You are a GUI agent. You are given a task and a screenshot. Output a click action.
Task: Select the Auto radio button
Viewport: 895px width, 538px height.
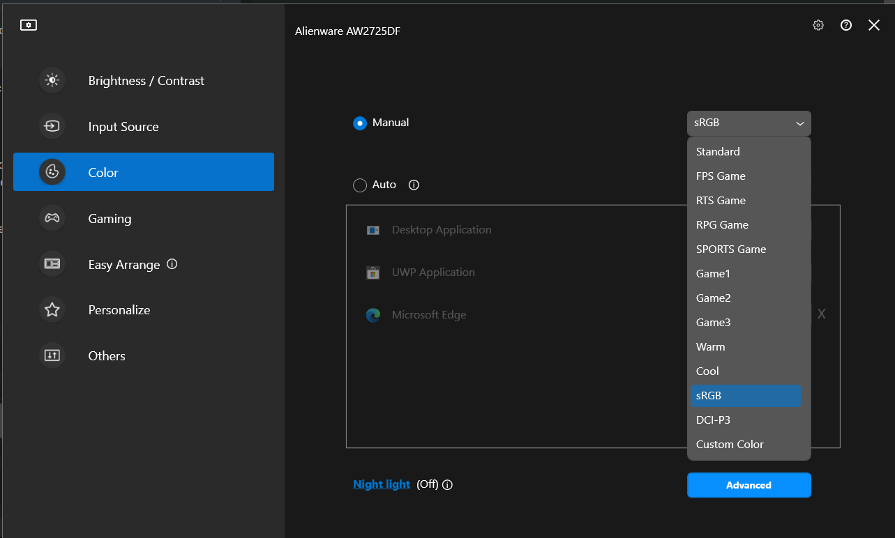(x=360, y=185)
